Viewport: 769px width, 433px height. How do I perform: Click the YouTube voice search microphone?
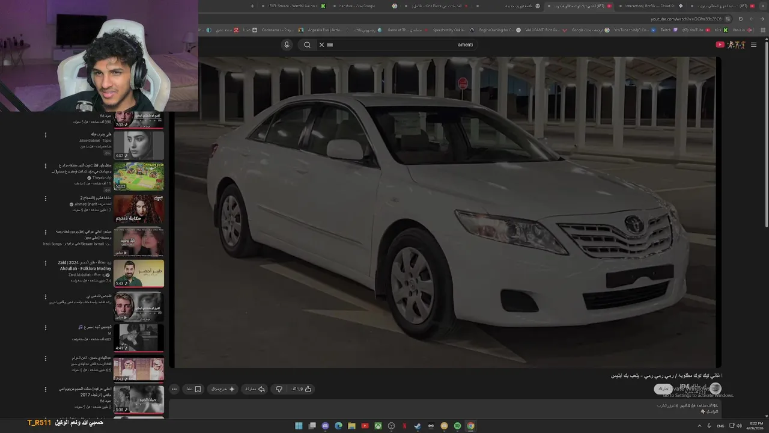point(287,45)
